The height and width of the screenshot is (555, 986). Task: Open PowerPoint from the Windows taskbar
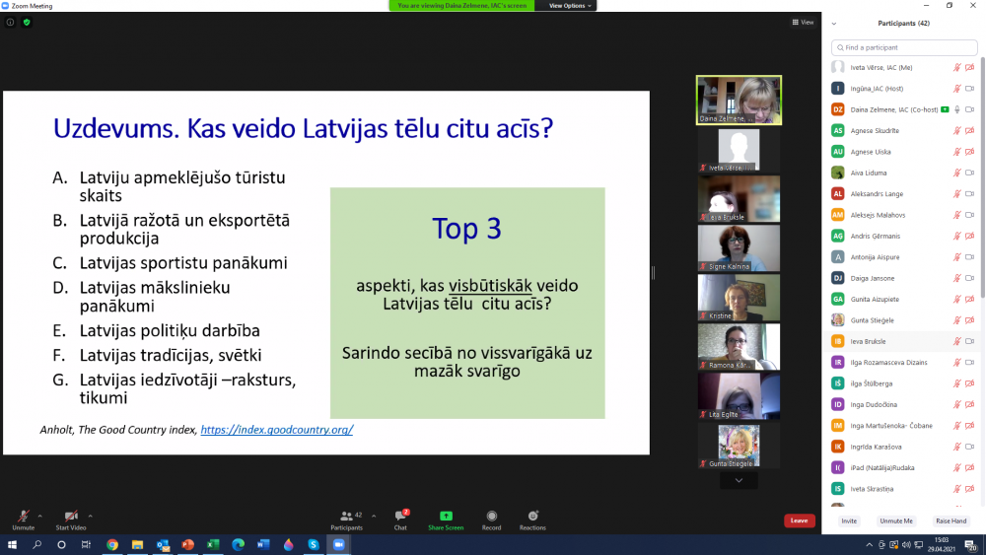click(187, 544)
